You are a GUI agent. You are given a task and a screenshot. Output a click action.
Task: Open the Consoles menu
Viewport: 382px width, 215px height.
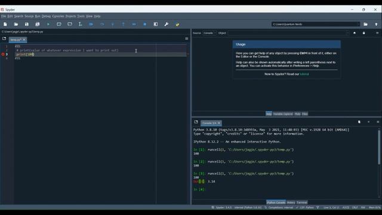point(58,16)
